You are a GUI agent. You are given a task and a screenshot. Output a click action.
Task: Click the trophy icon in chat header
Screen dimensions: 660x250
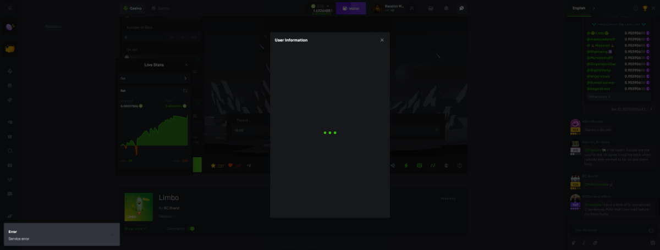click(645, 8)
